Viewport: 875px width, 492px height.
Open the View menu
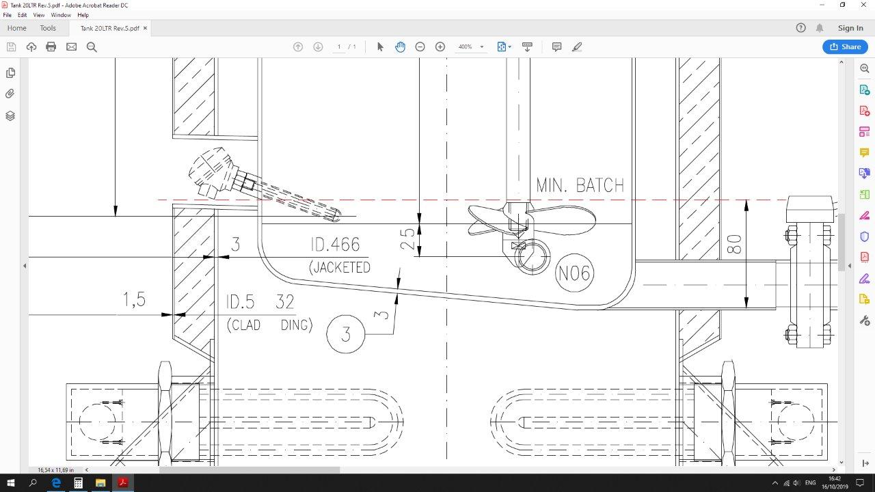(39, 15)
